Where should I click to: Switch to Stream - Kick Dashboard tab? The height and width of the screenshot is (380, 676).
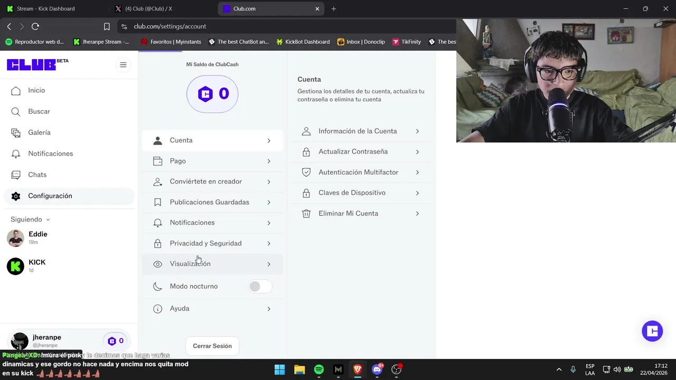(54, 8)
